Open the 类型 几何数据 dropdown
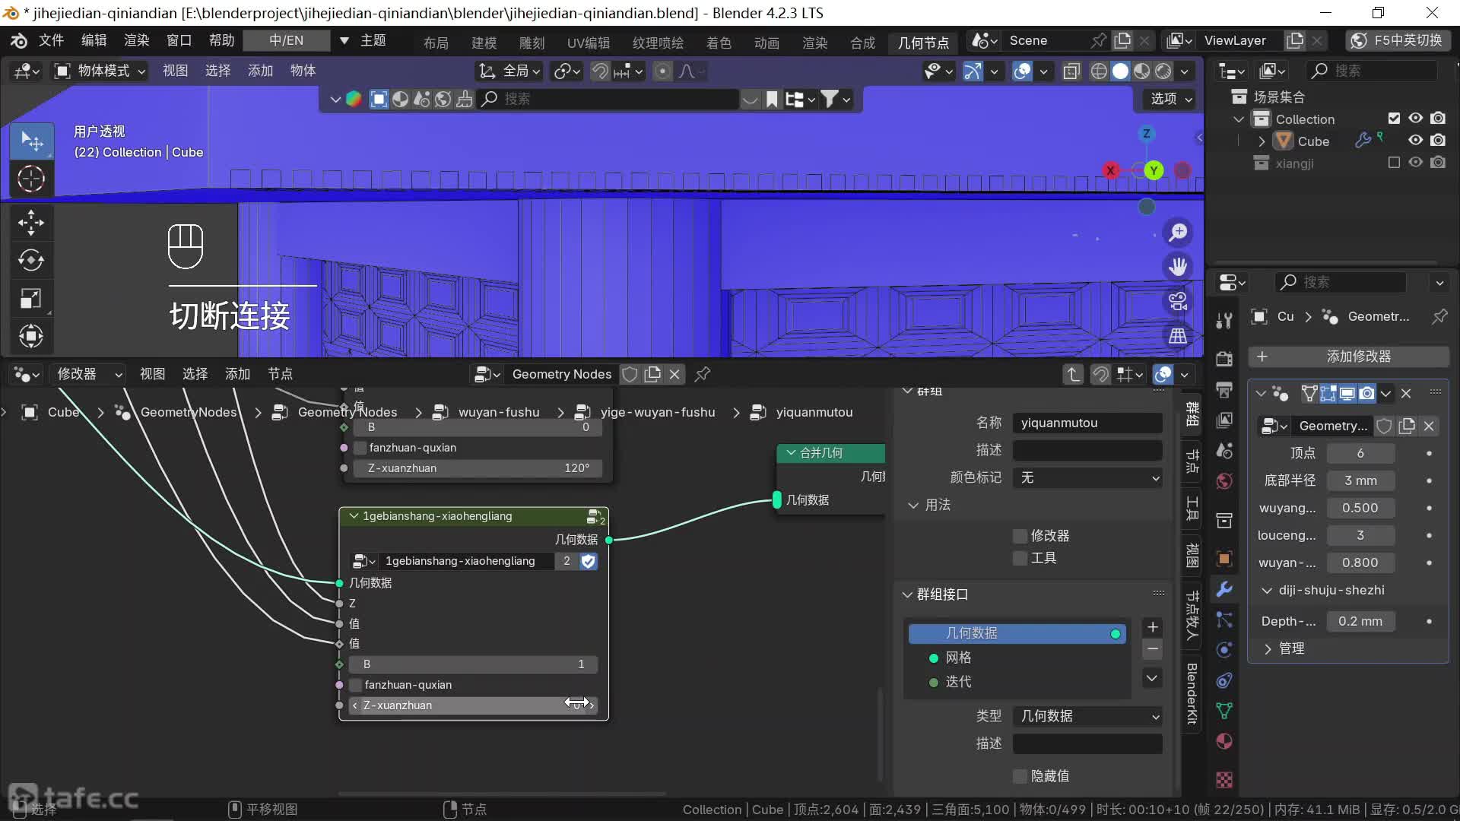Screen dimensions: 1460x821 click(x=1087, y=716)
